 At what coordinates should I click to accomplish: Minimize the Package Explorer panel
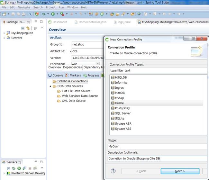coord(36,21)
